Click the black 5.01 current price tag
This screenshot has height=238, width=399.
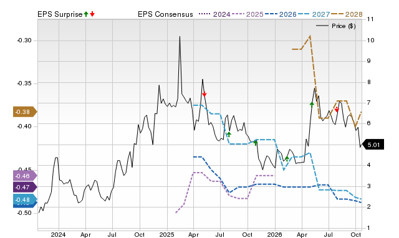point(373,145)
